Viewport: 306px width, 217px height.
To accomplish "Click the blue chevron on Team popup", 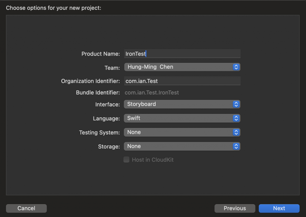I will tap(236, 67).
